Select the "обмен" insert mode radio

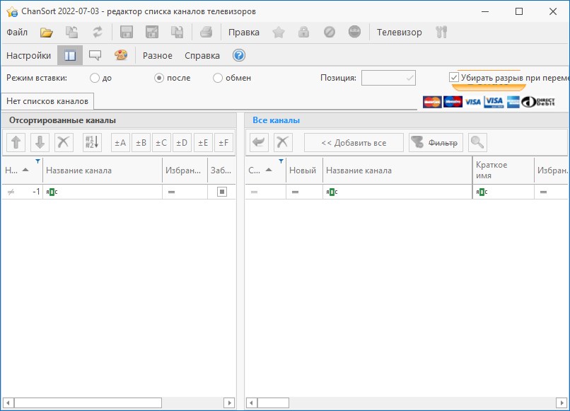(218, 78)
